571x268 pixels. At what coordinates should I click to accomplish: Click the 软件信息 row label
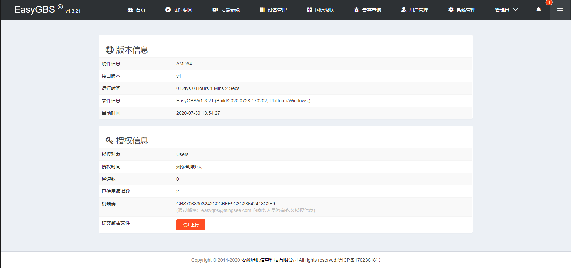pos(111,101)
